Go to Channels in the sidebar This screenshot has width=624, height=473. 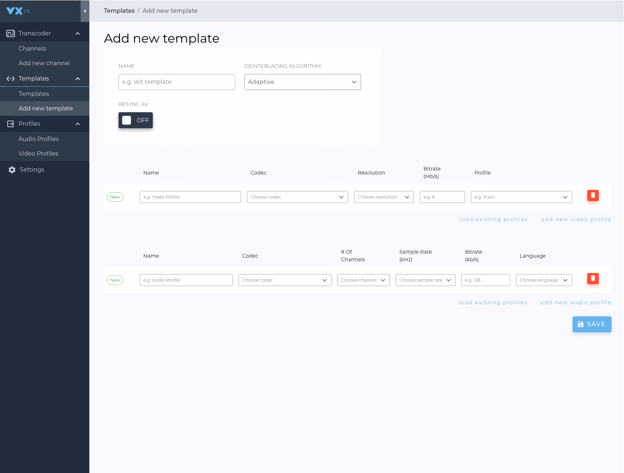[44, 49]
